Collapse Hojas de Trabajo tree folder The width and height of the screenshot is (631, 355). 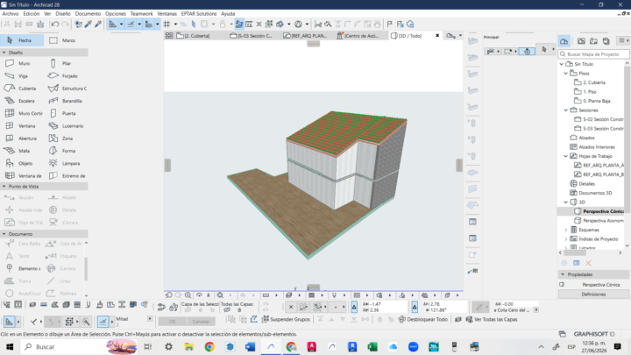coord(566,156)
